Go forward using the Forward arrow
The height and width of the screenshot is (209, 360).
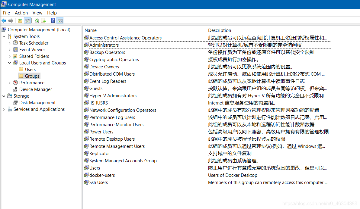(11, 20)
